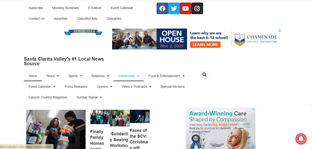Open the Press Releases menu item
Image resolution: width=312 pixels, height=149 pixels.
click(x=76, y=87)
